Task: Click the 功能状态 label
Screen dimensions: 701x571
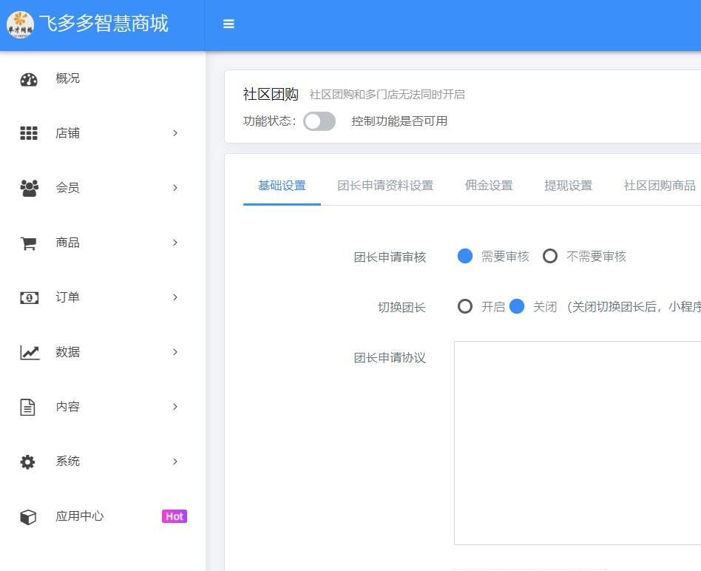Action: tap(270, 121)
